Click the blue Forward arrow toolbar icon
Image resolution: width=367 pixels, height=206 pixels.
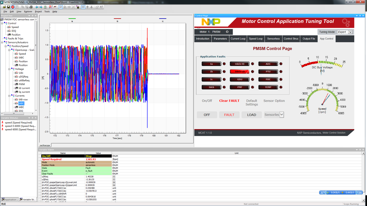click(x=41, y=7)
